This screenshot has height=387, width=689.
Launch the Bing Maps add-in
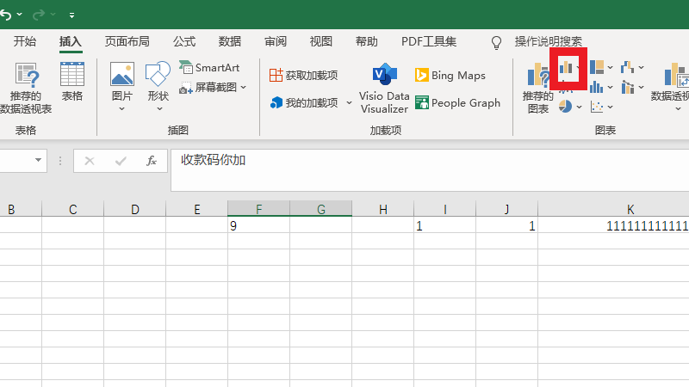click(450, 76)
